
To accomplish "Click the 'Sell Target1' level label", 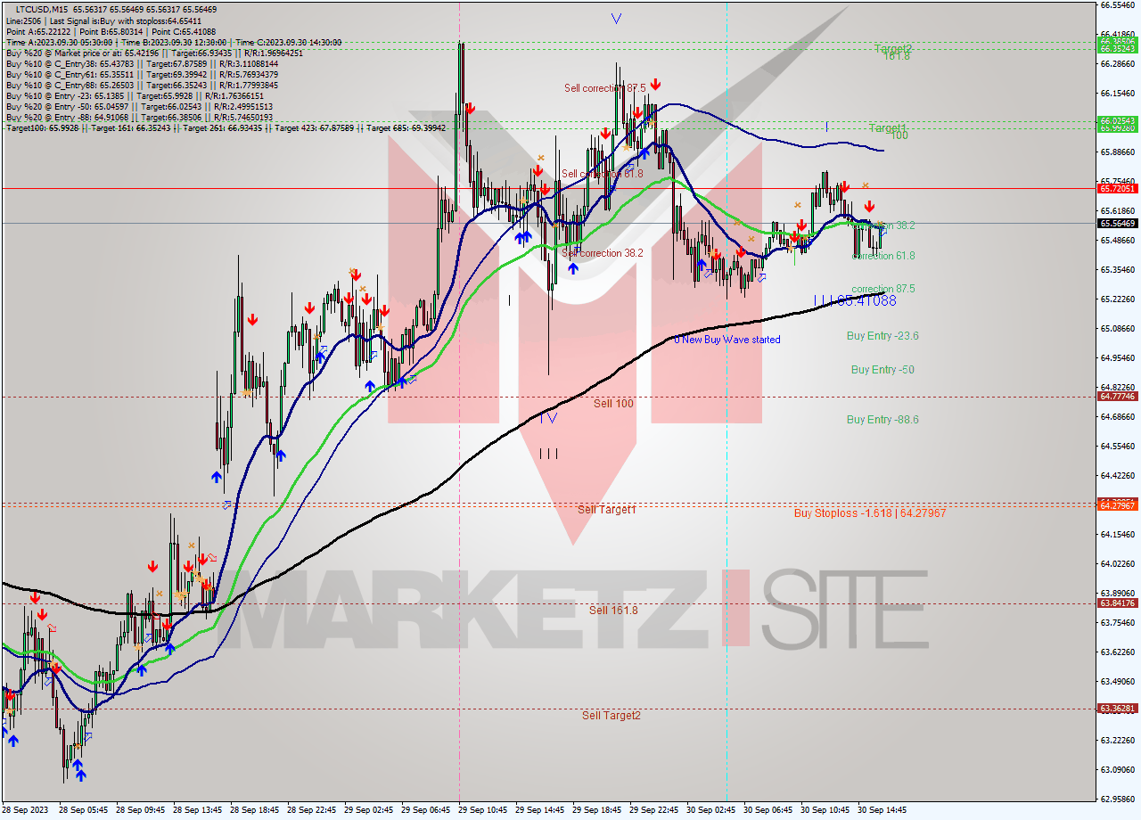I will tap(606, 510).
